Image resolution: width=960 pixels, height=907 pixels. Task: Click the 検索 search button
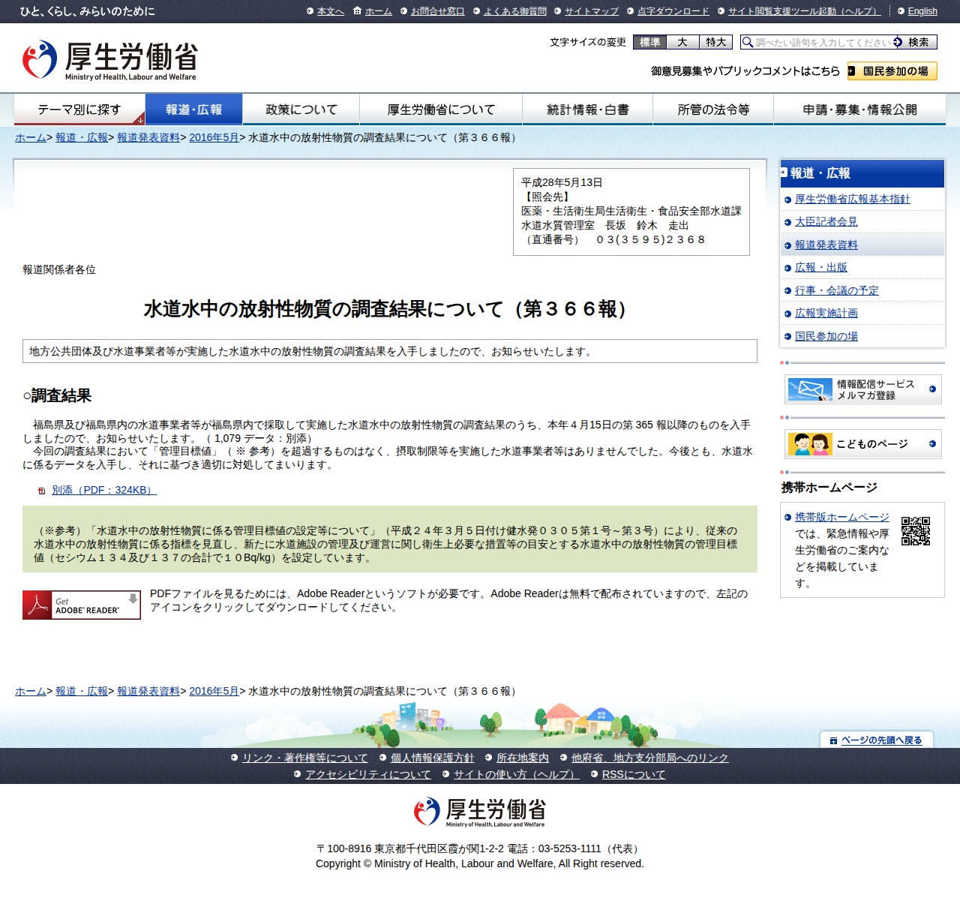[914, 42]
